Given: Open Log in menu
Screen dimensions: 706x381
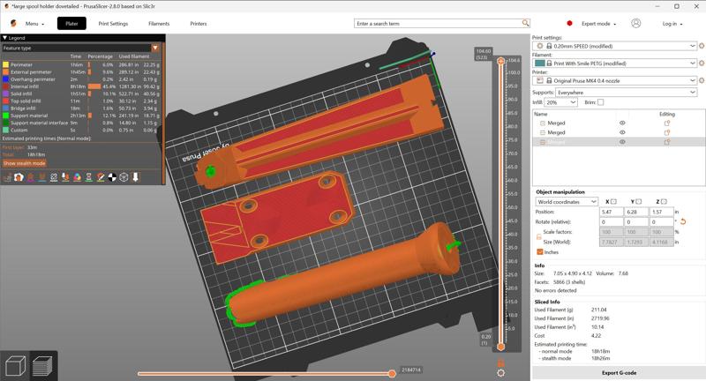Looking at the screenshot, I should click(672, 24).
